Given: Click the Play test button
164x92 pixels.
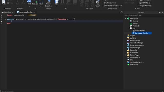Looking at the screenshot, I should (x=57, y=2).
